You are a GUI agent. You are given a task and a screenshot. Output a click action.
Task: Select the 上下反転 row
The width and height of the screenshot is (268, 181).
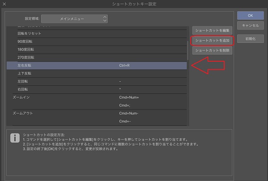tap(96, 73)
